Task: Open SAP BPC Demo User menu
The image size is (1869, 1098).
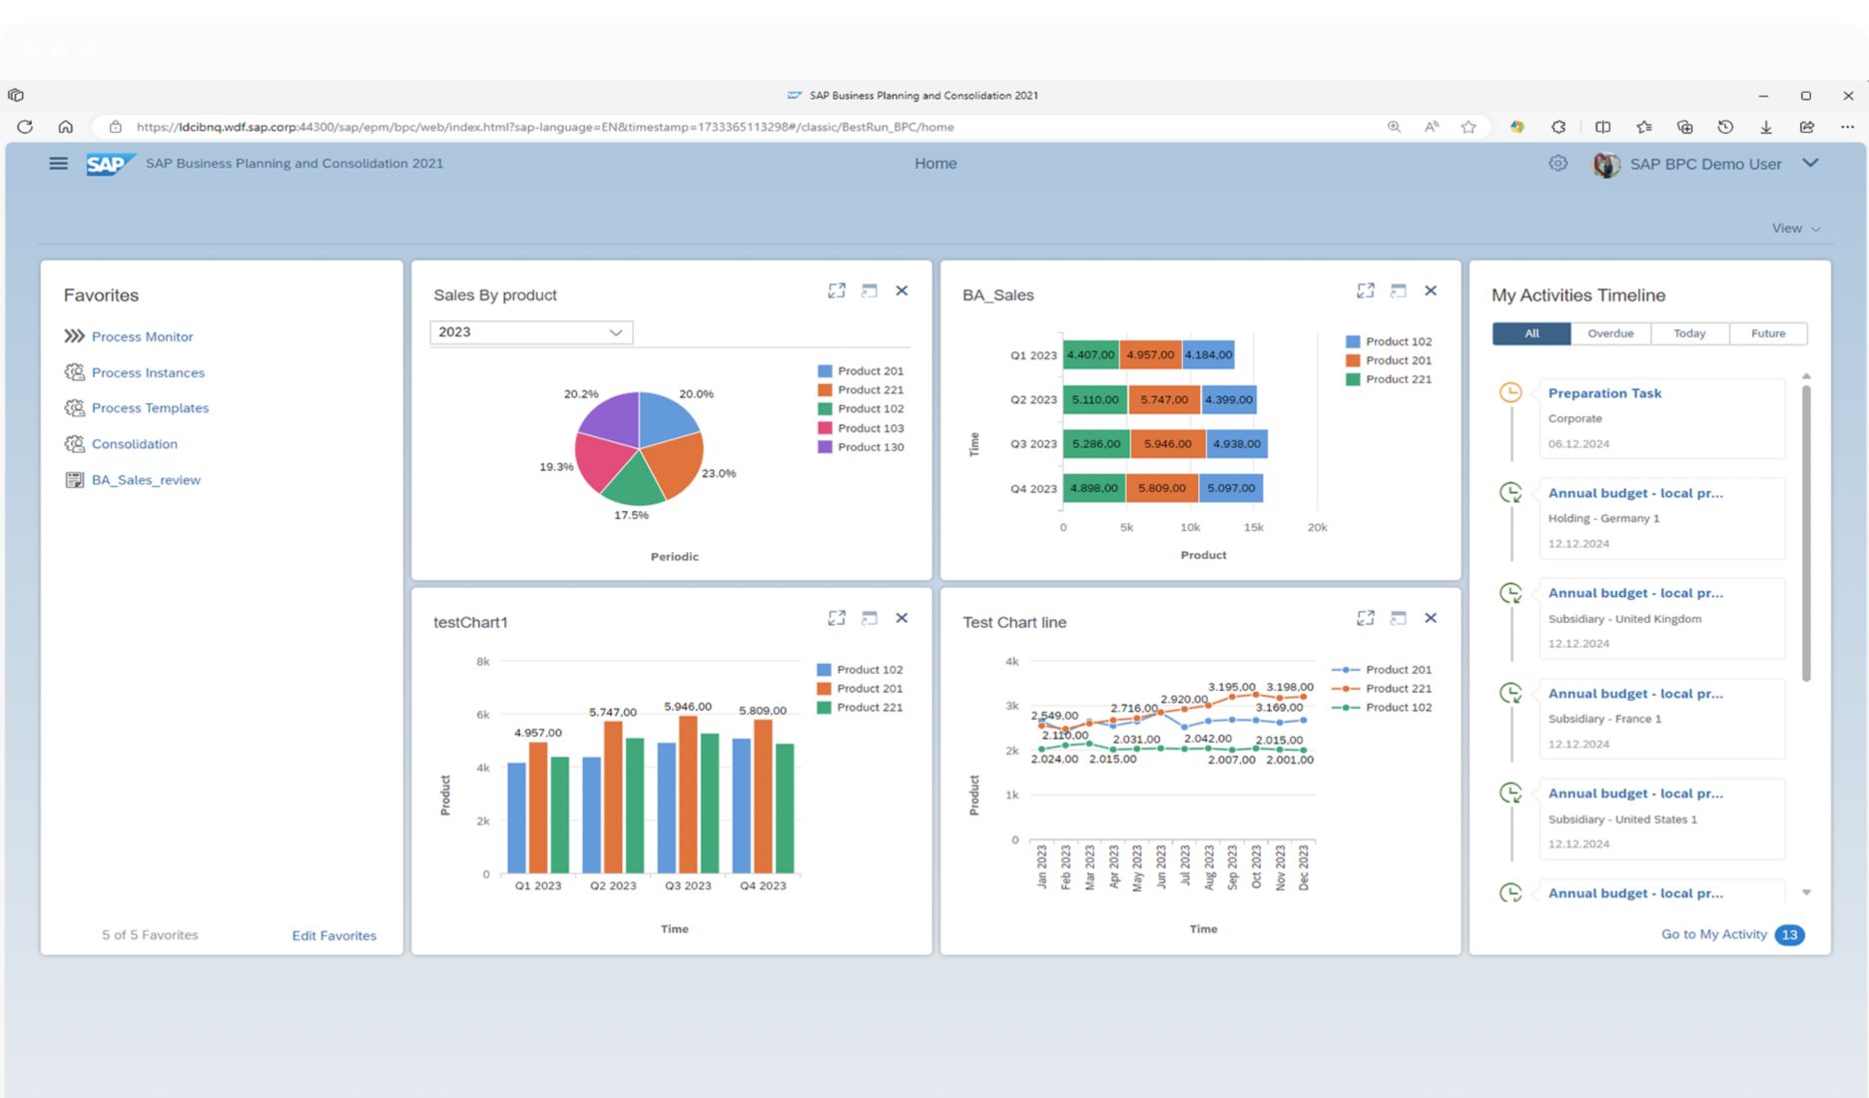Action: click(x=1810, y=164)
